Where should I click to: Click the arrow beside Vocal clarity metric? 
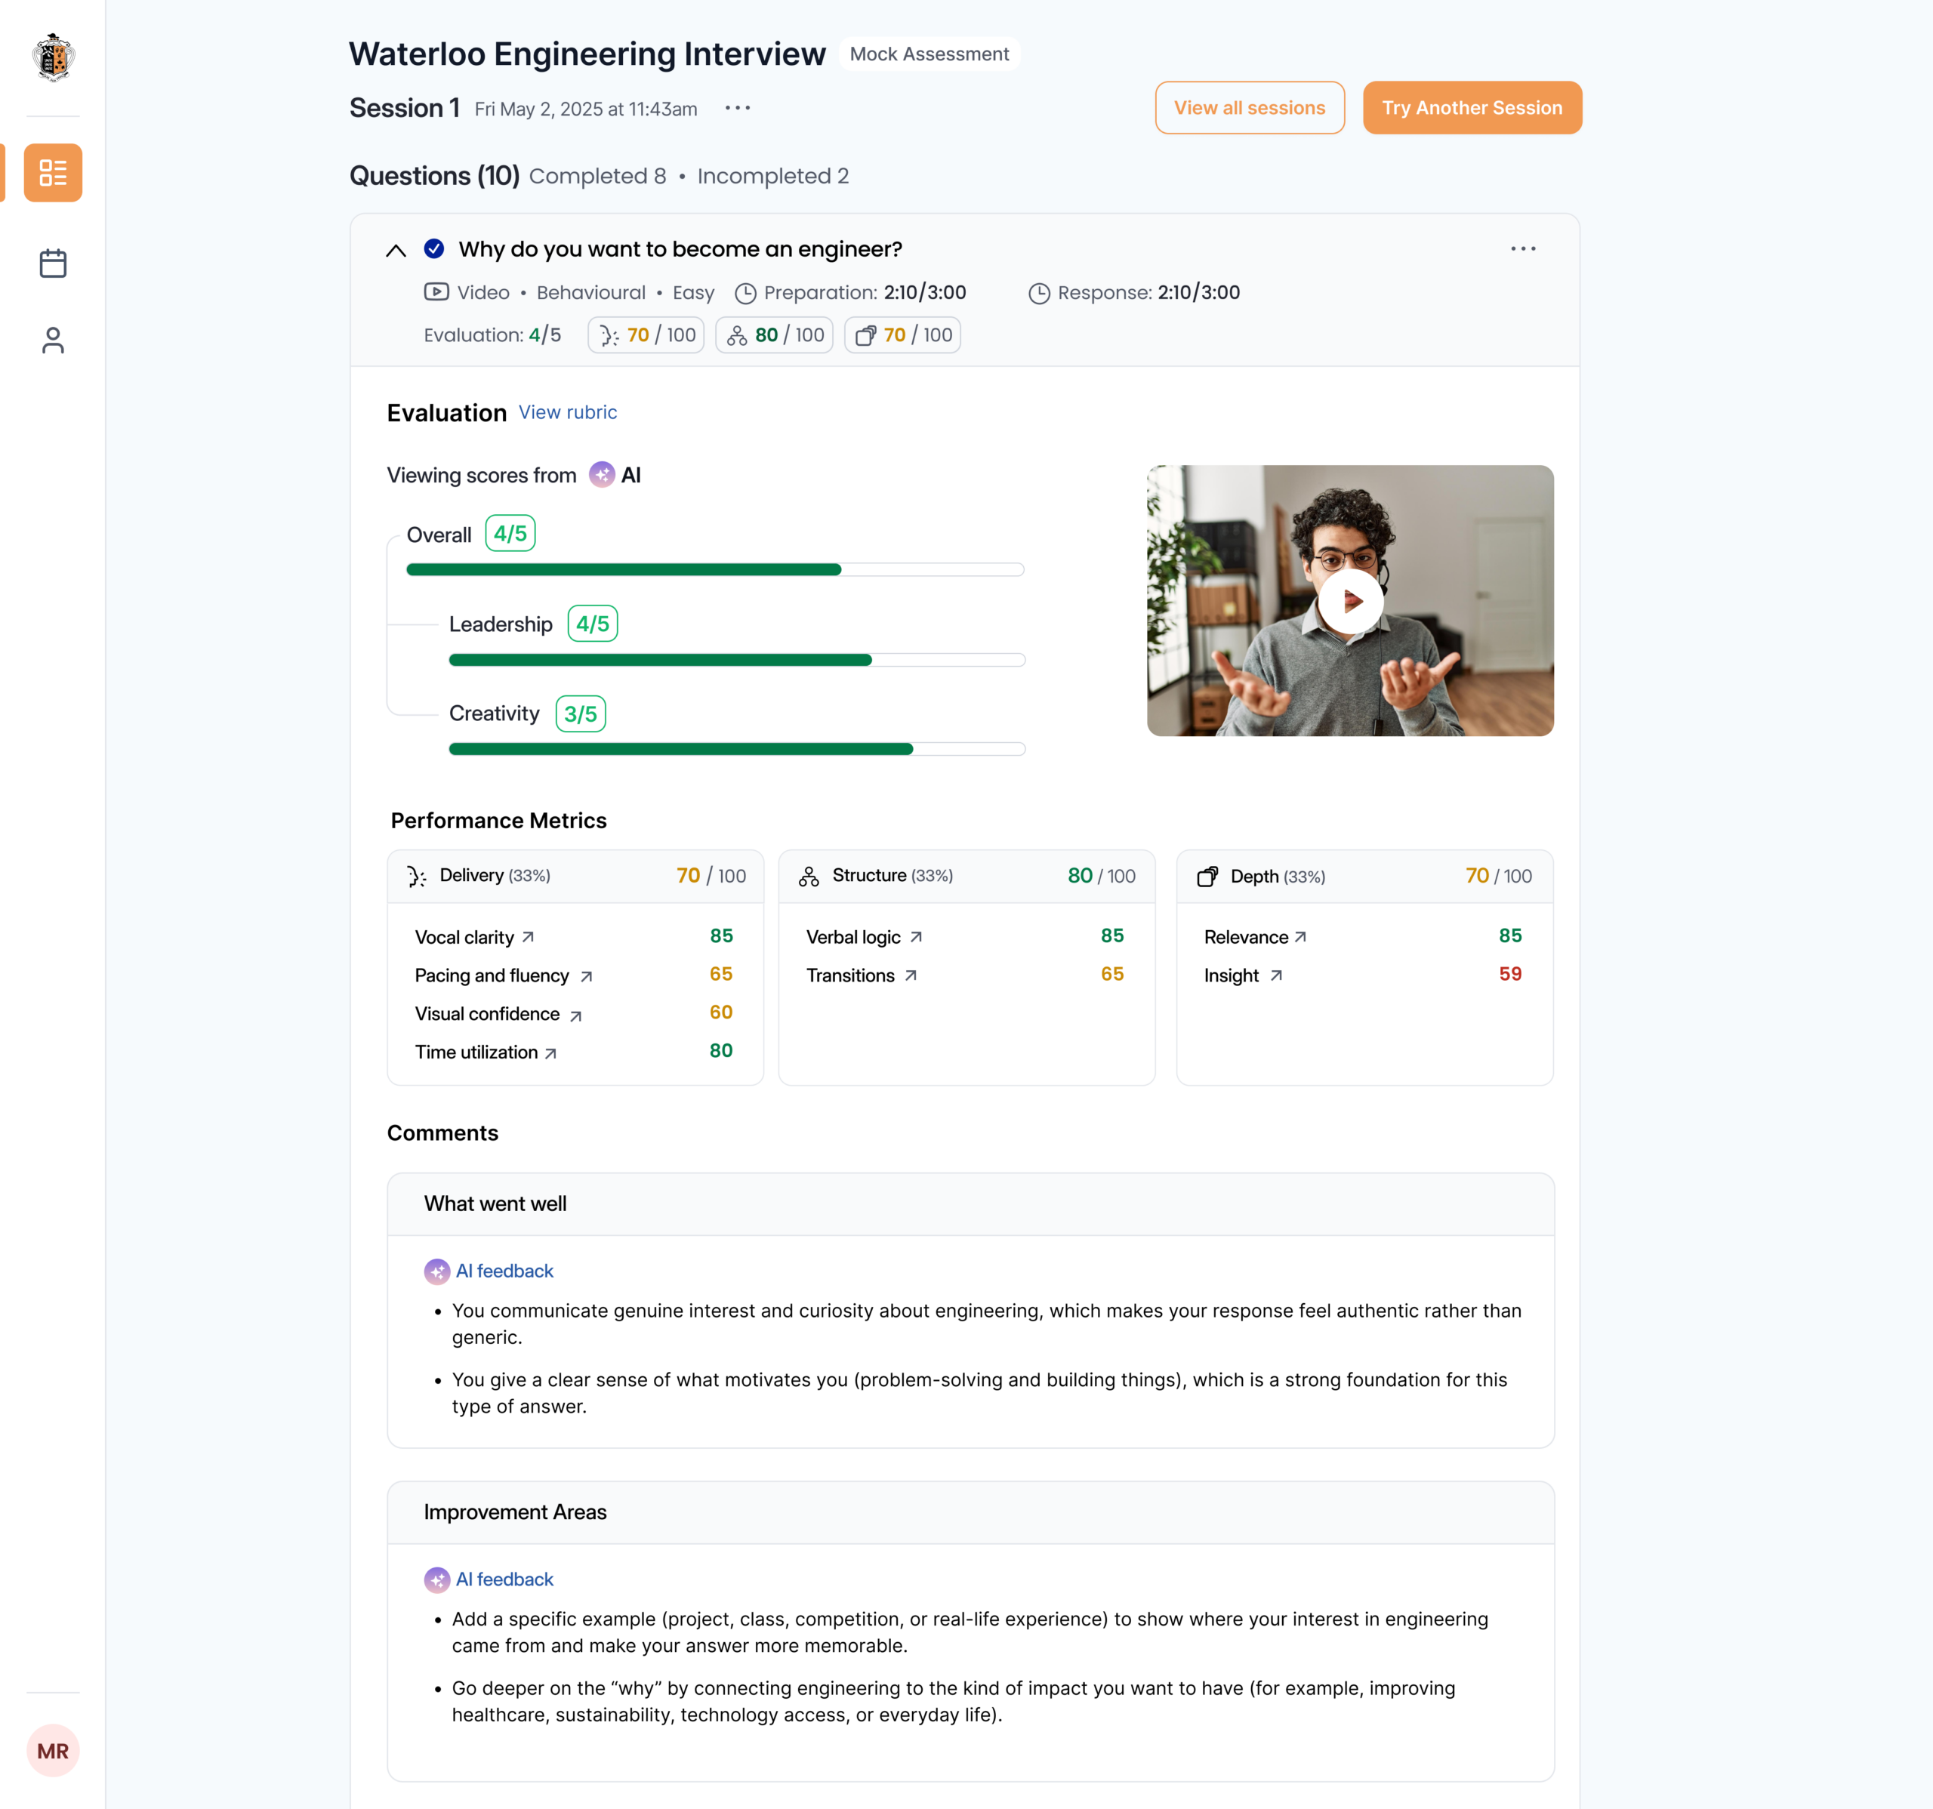(528, 936)
